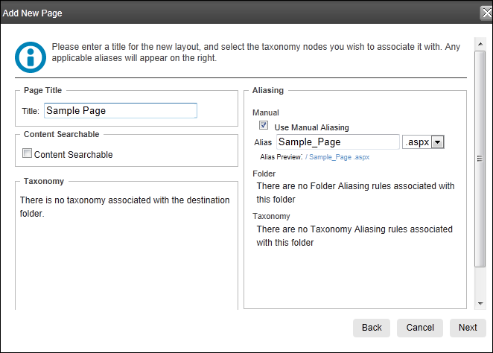
Task: Open the Alias Preview Sample_Page.aspx link
Action: point(337,157)
